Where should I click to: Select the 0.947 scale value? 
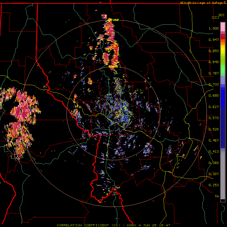click(x=214, y=40)
